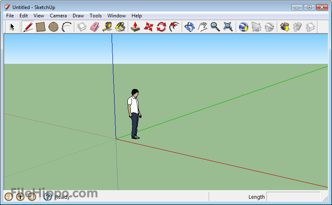Viewport: 332px width, 205px height.
Task: Open the View menu
Action: tap(39, 16)
